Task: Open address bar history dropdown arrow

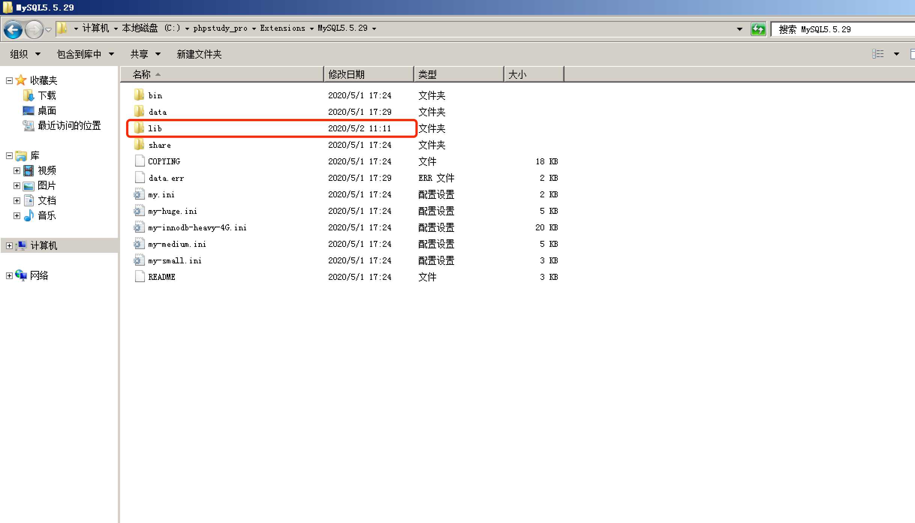Action: [x=740, y=29]
